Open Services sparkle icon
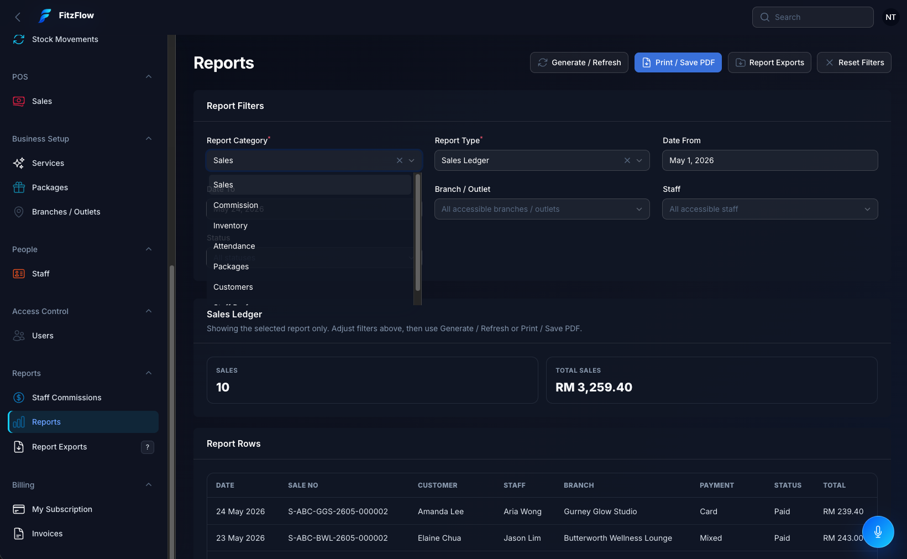907x559 pixels. tap(19, 163)
